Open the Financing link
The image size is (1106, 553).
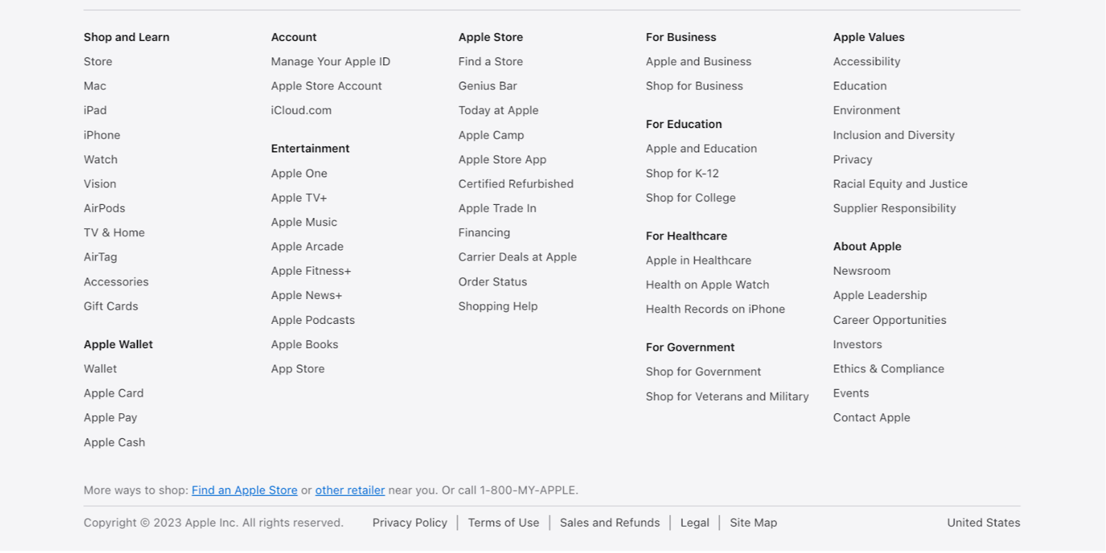pyautogui.click(x=484, y=233)
